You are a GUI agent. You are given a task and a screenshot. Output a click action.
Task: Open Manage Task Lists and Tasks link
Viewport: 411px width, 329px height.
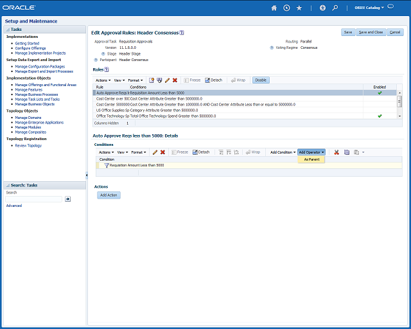37,100
